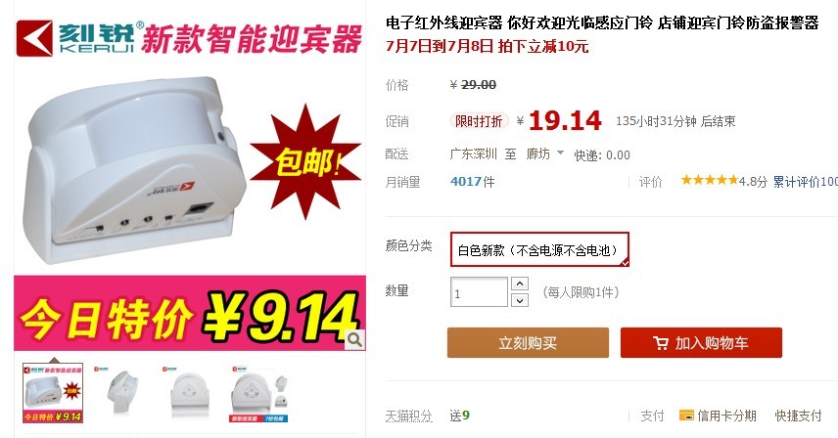Click the 限时打折 promotion tag

(479, 121)
